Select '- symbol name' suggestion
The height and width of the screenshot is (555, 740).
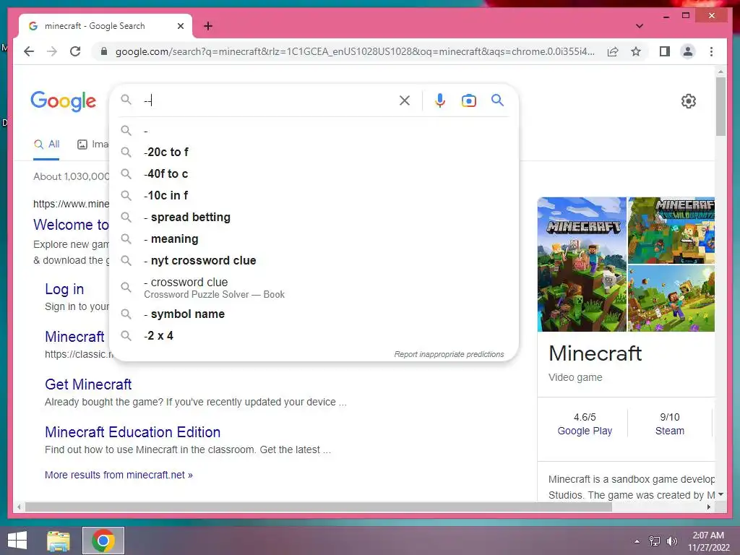pos(314,314)
